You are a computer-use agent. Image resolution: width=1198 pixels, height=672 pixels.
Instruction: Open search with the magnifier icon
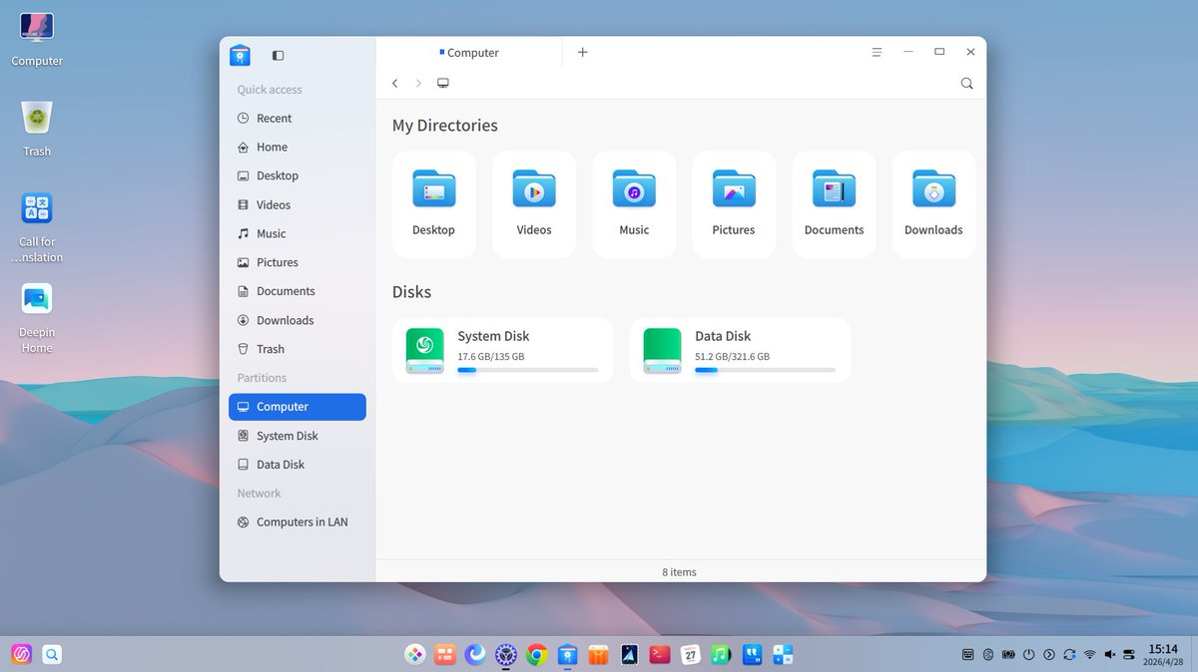click(966, 84)
